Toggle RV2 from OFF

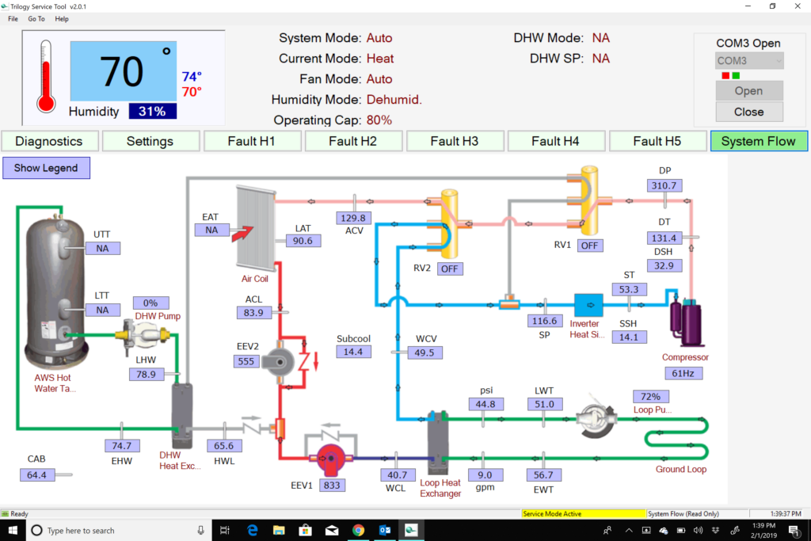tap(450, 269)
